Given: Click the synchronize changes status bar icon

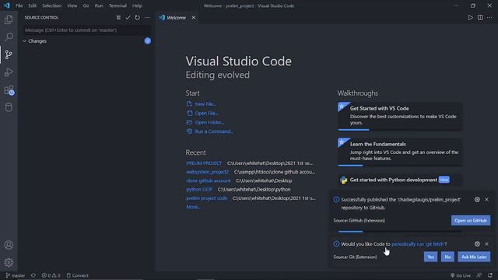Looking at the screenshot, I should (33, 275).
